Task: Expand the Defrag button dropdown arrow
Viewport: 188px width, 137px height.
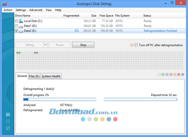Action: [46, 45]
